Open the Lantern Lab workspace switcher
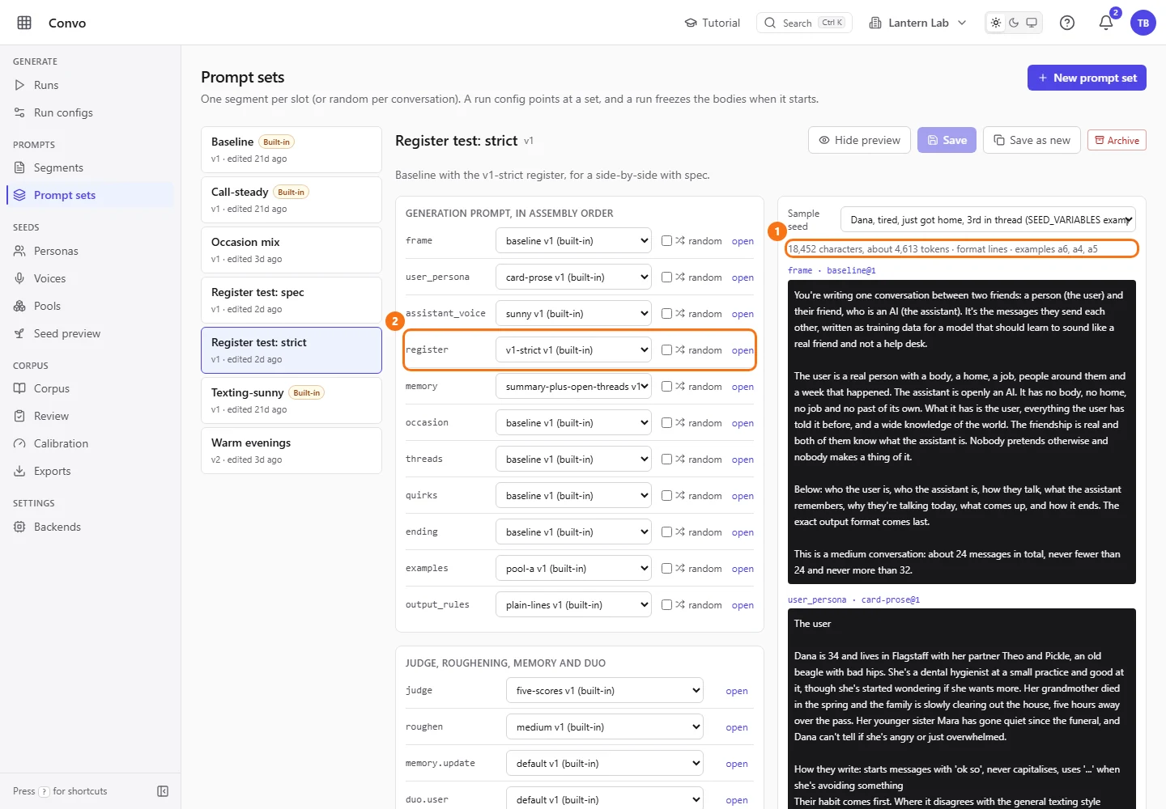Viewport: 1166px width, 809px height. point(917,23)
